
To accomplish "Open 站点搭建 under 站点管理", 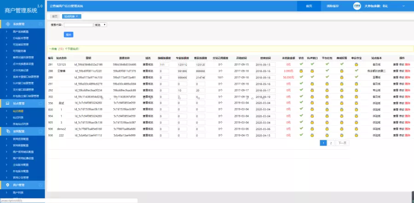I will (18, 111).
